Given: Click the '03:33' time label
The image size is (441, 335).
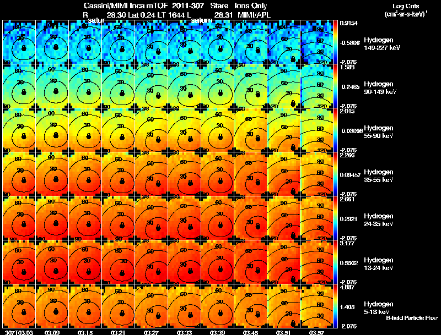Looking at the screenshot, I should 184,332.
